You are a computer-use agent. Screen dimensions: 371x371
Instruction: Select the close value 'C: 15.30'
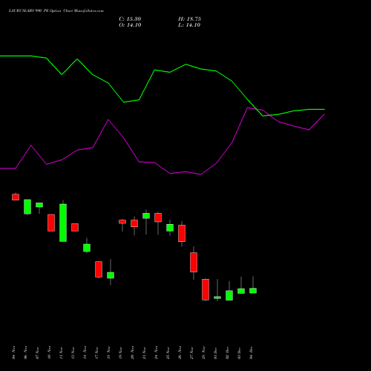coord(130,19)
